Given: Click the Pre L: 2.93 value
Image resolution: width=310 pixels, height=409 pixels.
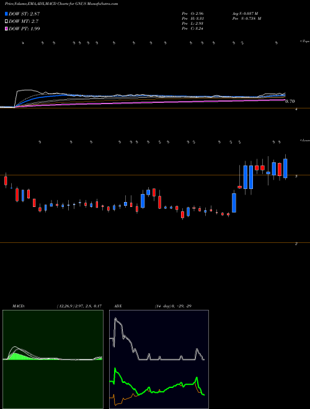Looking at the screenshot, I should coord(193,24).
